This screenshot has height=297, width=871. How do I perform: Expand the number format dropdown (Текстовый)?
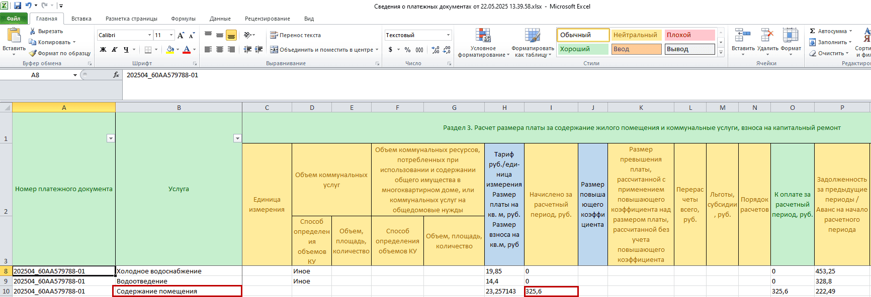point(448,35)
